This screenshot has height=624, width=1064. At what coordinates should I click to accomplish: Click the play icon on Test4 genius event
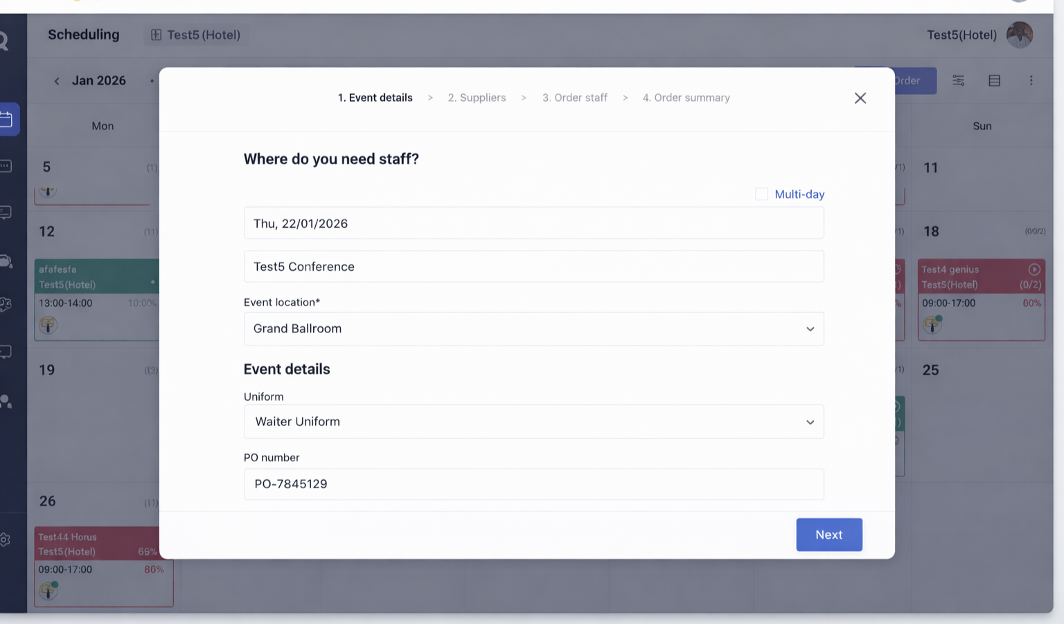click(1034, 269)
